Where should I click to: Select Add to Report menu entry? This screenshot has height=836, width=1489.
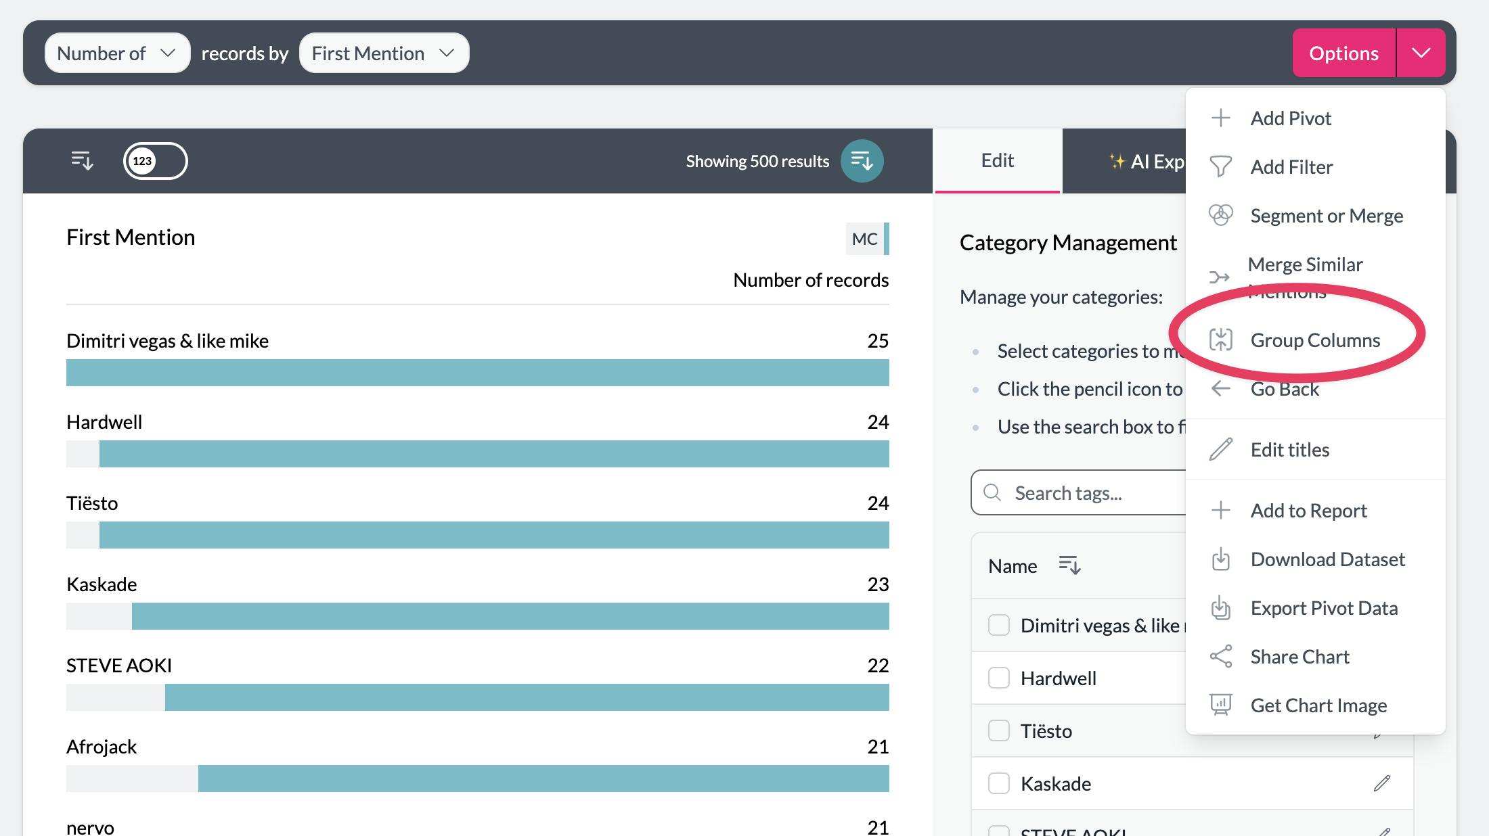pyautogui.click(x=1308, y=511)
